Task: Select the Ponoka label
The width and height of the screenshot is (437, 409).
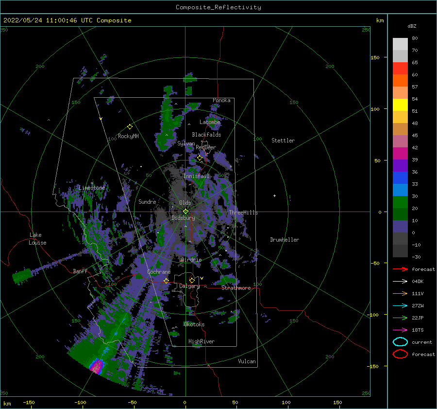Action: click(x=221, y=100)
